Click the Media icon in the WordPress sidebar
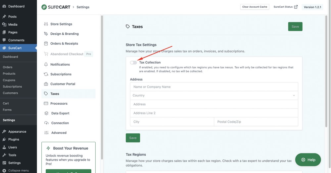 pyautogui.click(x=4, y=24)
